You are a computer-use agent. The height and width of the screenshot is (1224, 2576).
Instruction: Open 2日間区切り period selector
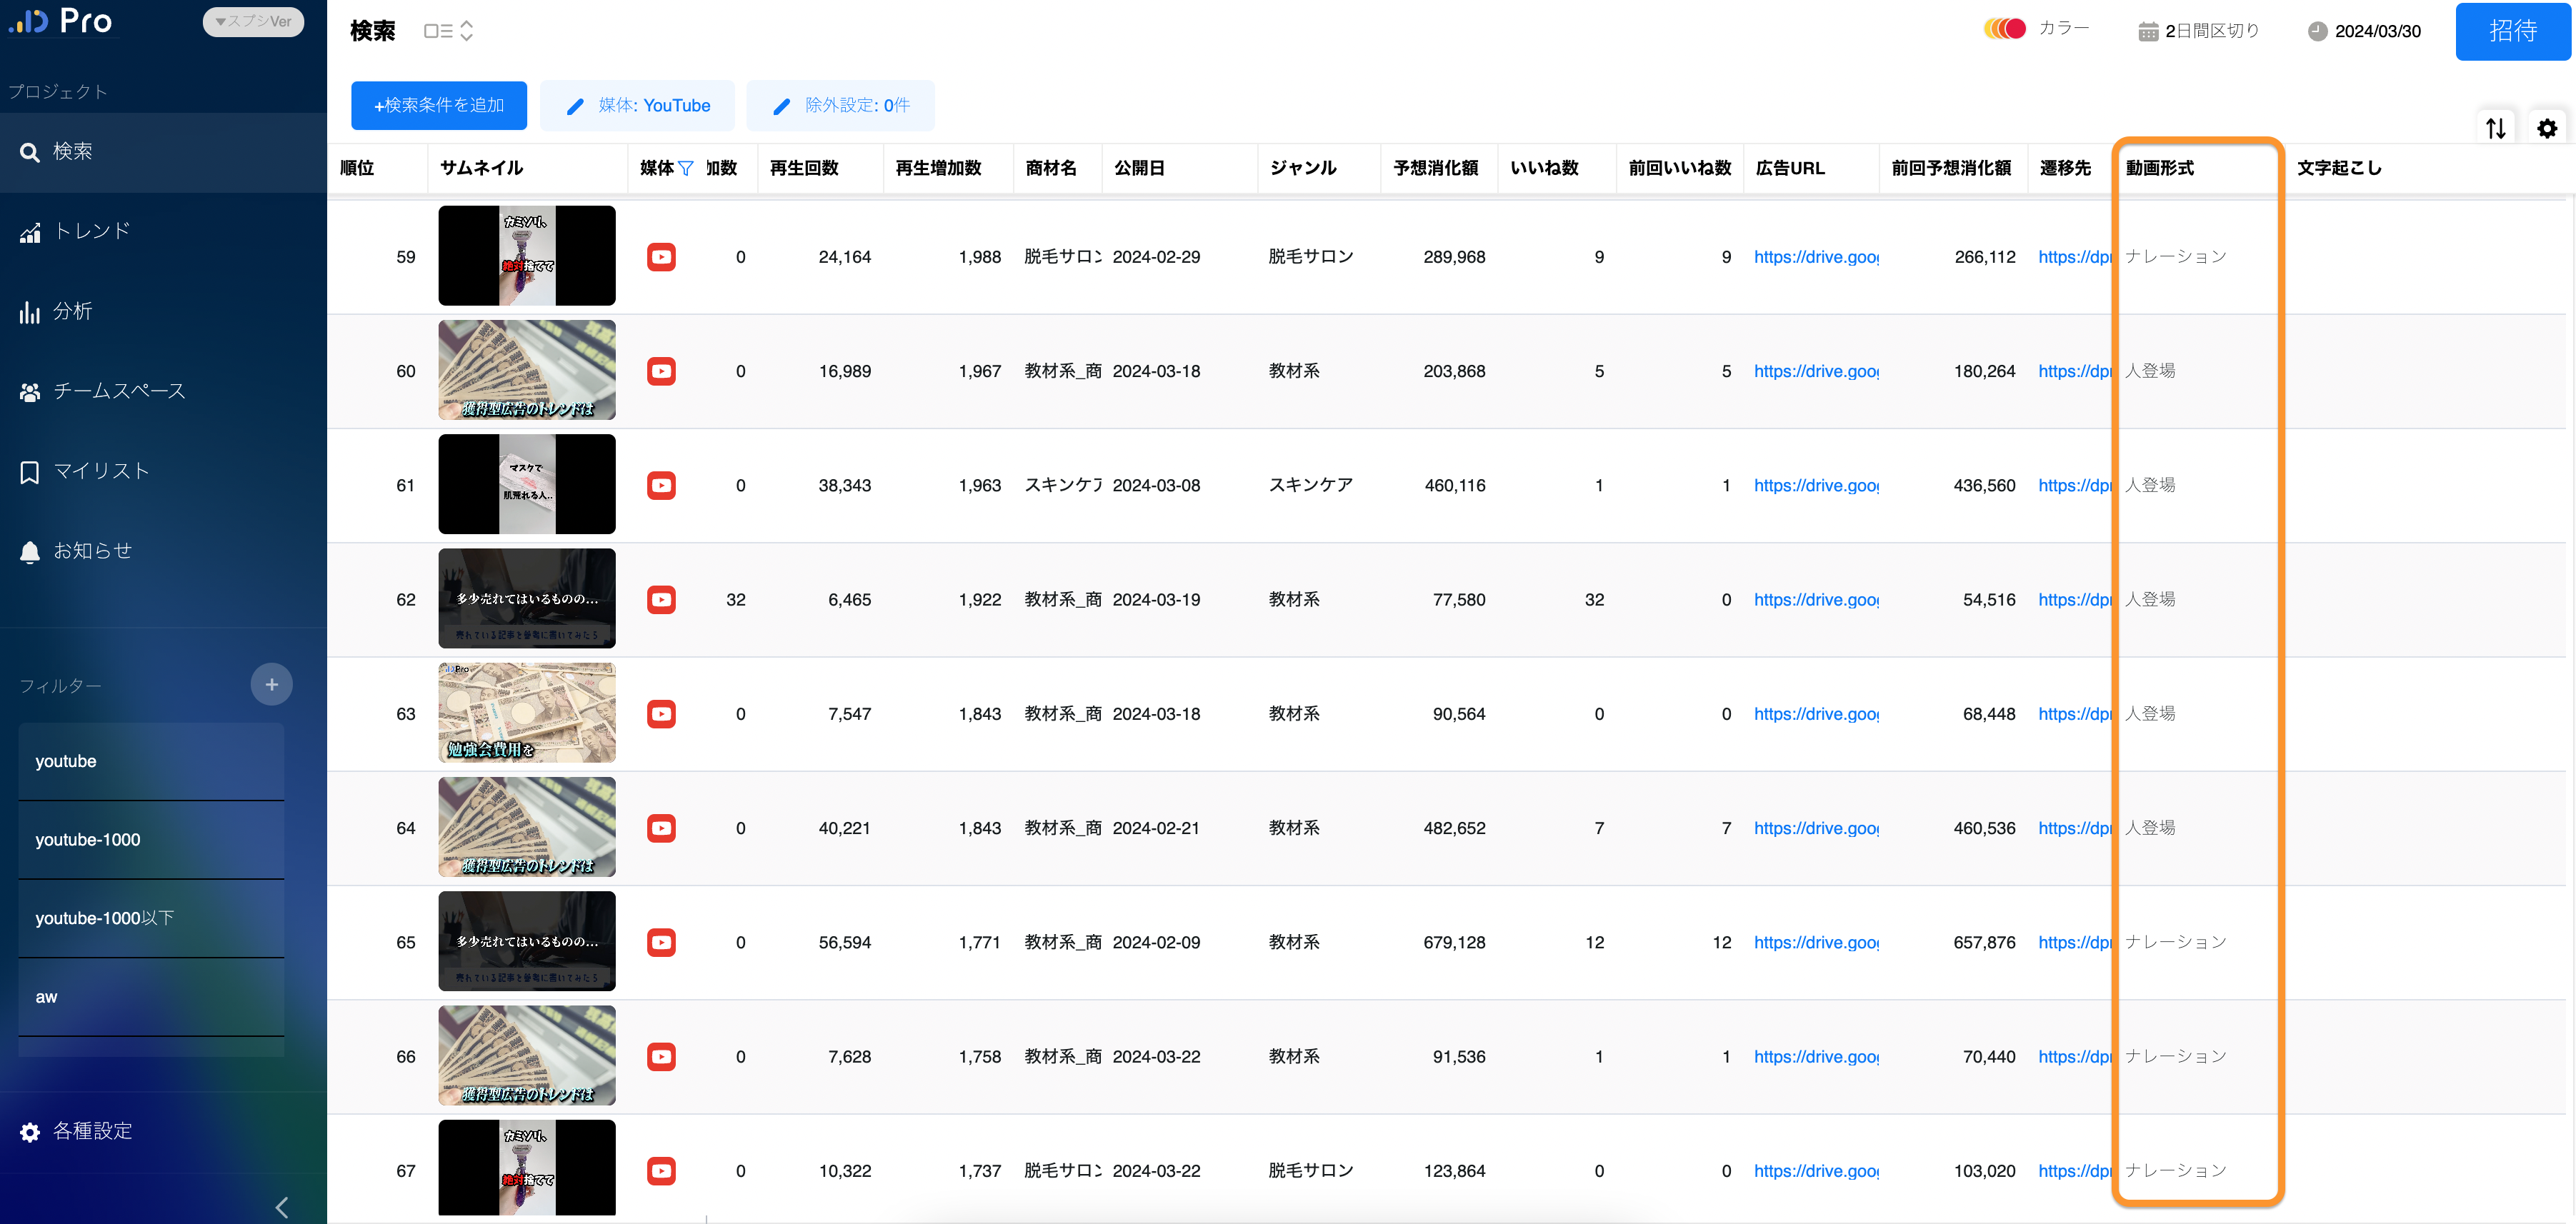2198,31
